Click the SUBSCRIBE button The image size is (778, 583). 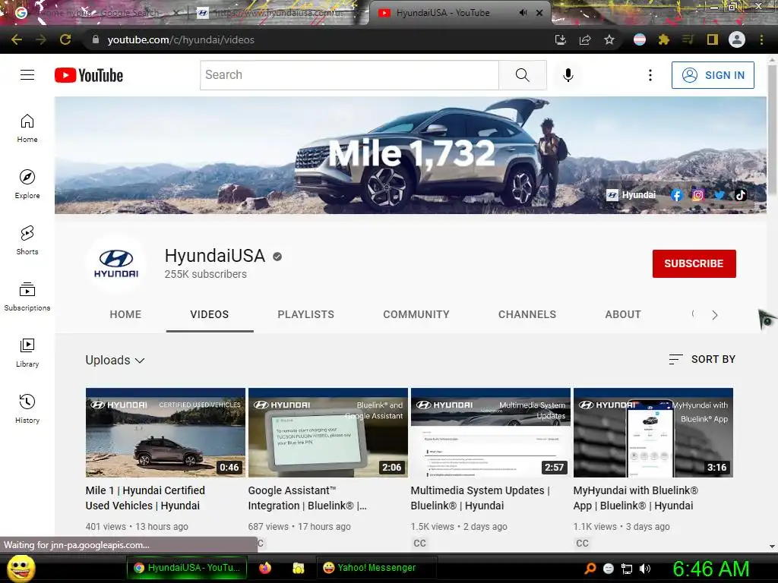tap(694, 263)
